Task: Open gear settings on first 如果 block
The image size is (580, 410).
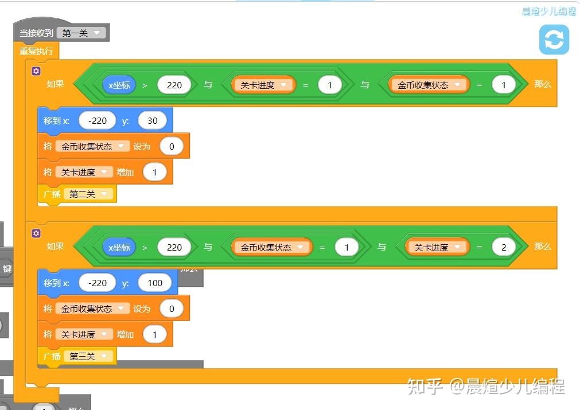Action: tap(36, 71)
